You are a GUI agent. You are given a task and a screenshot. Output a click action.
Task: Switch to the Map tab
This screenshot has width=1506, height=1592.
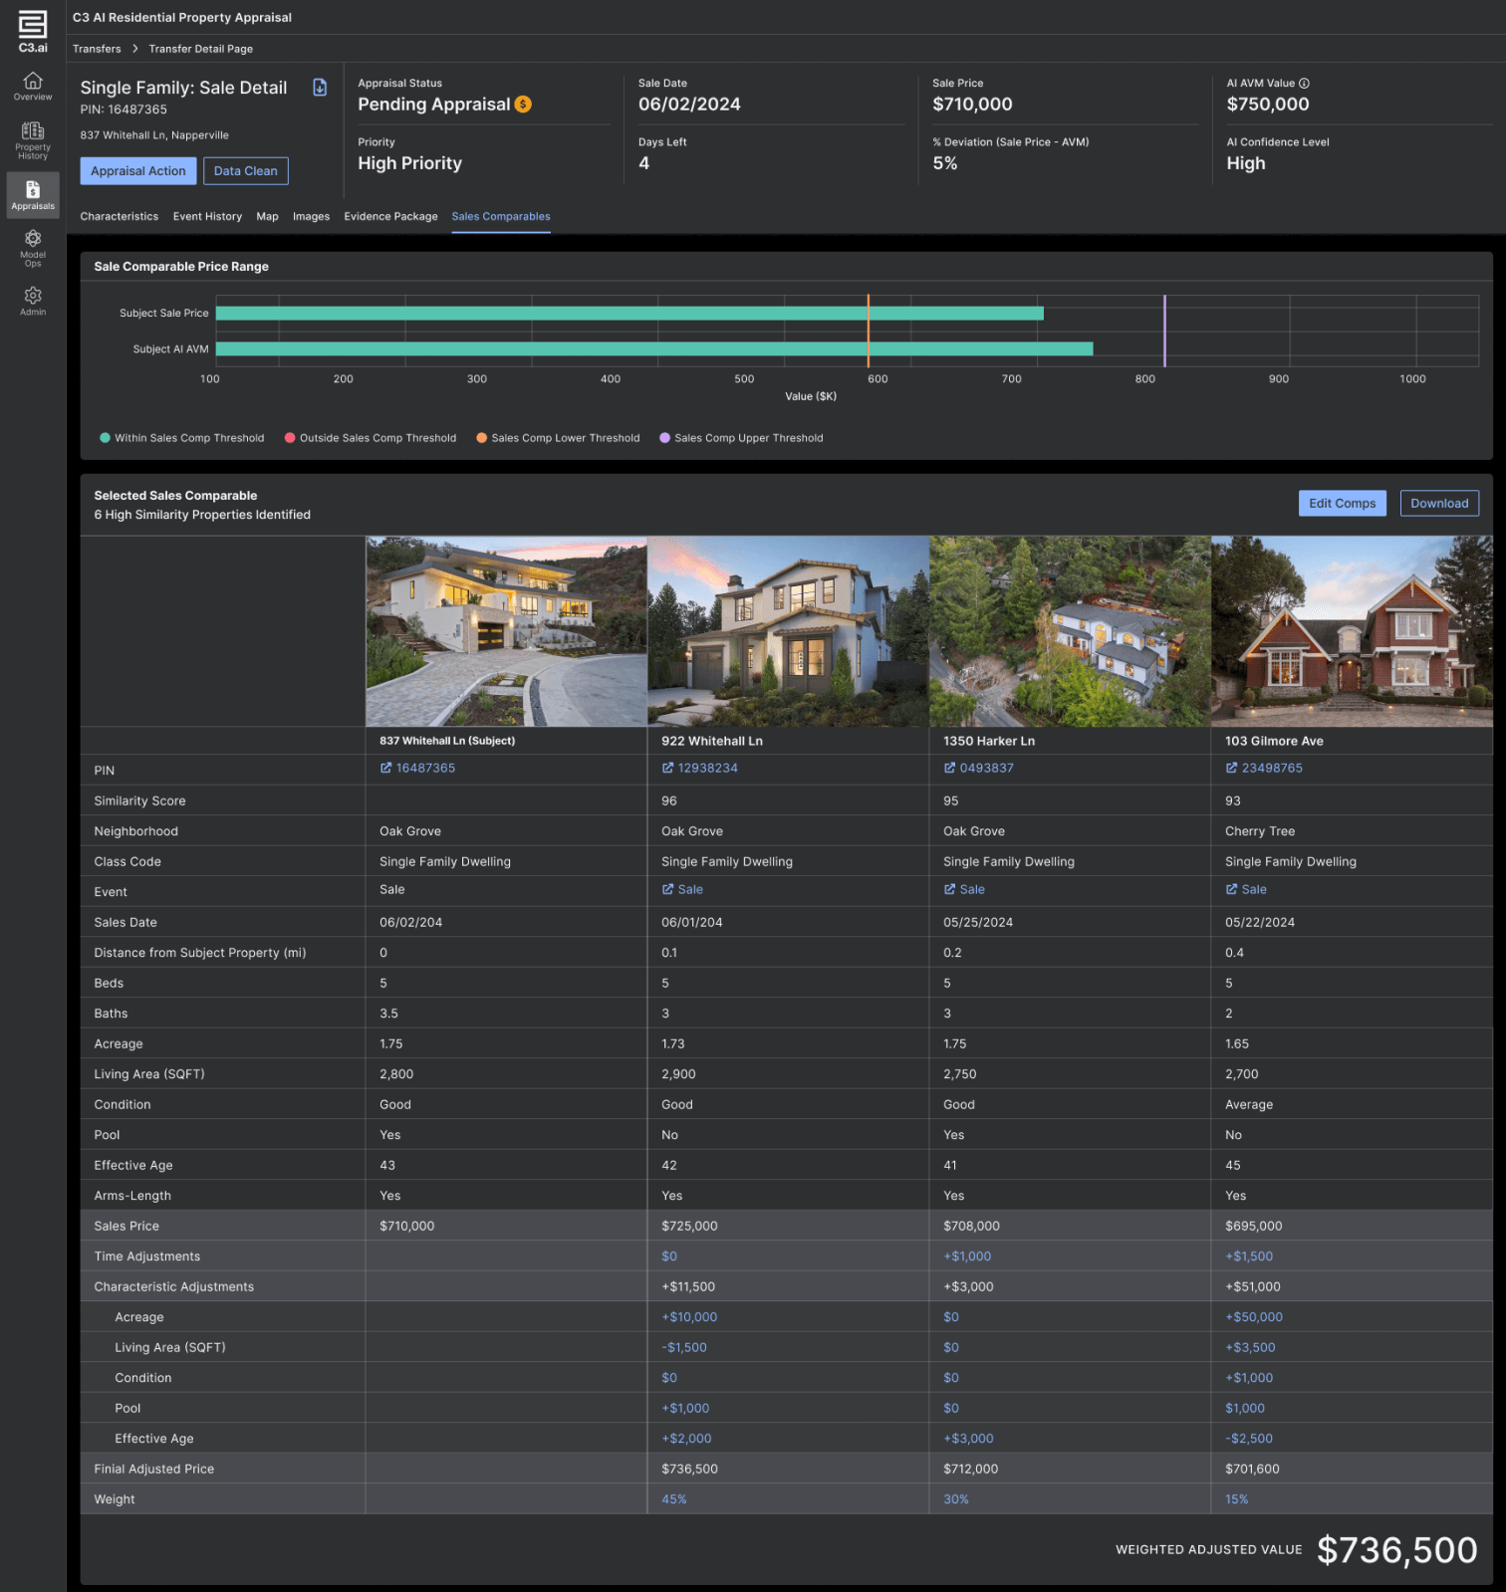pos(267,217)
